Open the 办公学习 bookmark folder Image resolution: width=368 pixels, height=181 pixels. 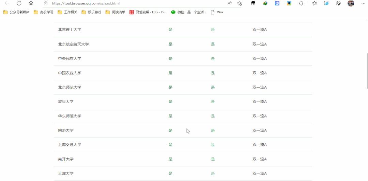43,12
